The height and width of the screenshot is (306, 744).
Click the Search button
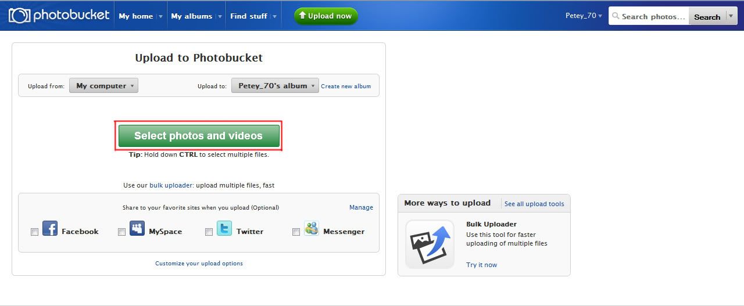coord(707,16)
